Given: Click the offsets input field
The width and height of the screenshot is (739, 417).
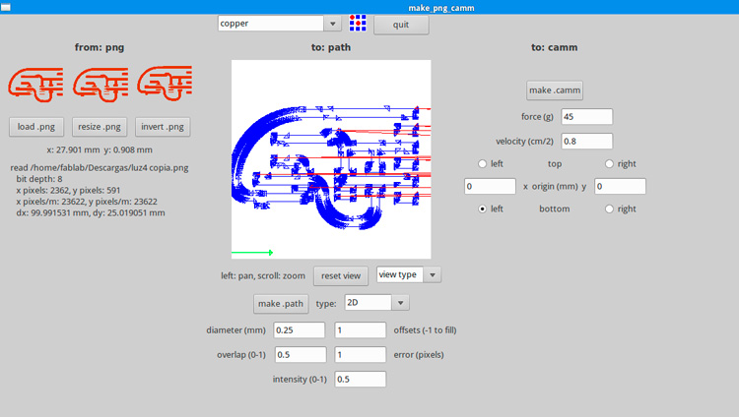Looking at the screenshot, I should [361, 330].
